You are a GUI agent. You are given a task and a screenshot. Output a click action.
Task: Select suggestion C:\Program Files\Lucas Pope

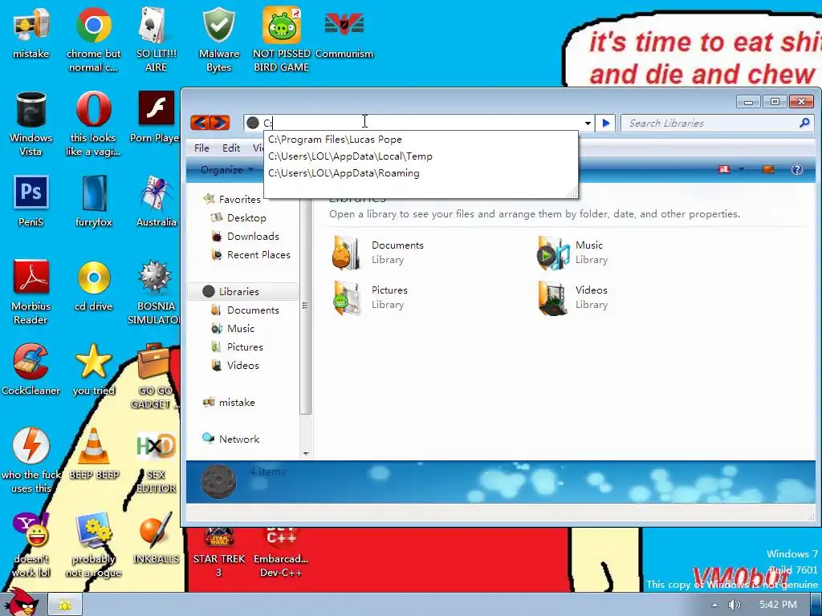click(x=421, y=140)
